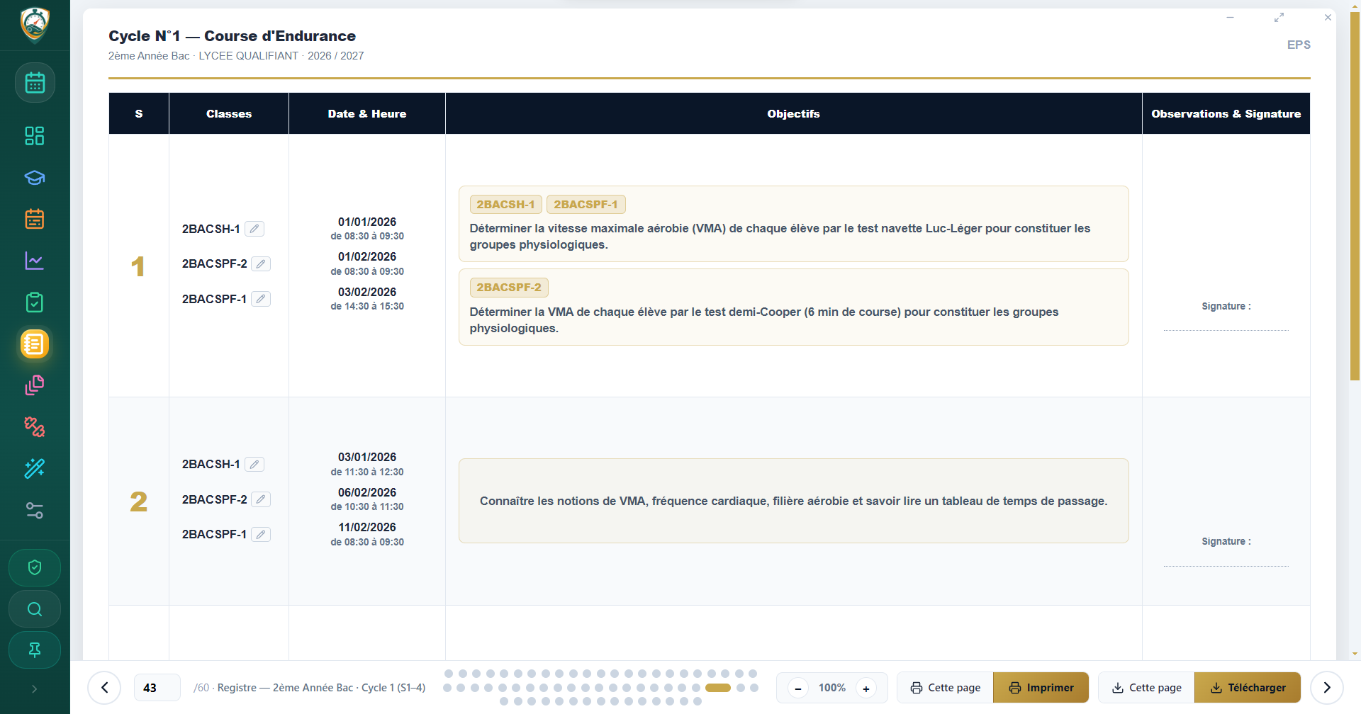The height and width of the screenshot is (714, 1361).
Task: Open the dashboard grid icon
Action: coord(35,136)
